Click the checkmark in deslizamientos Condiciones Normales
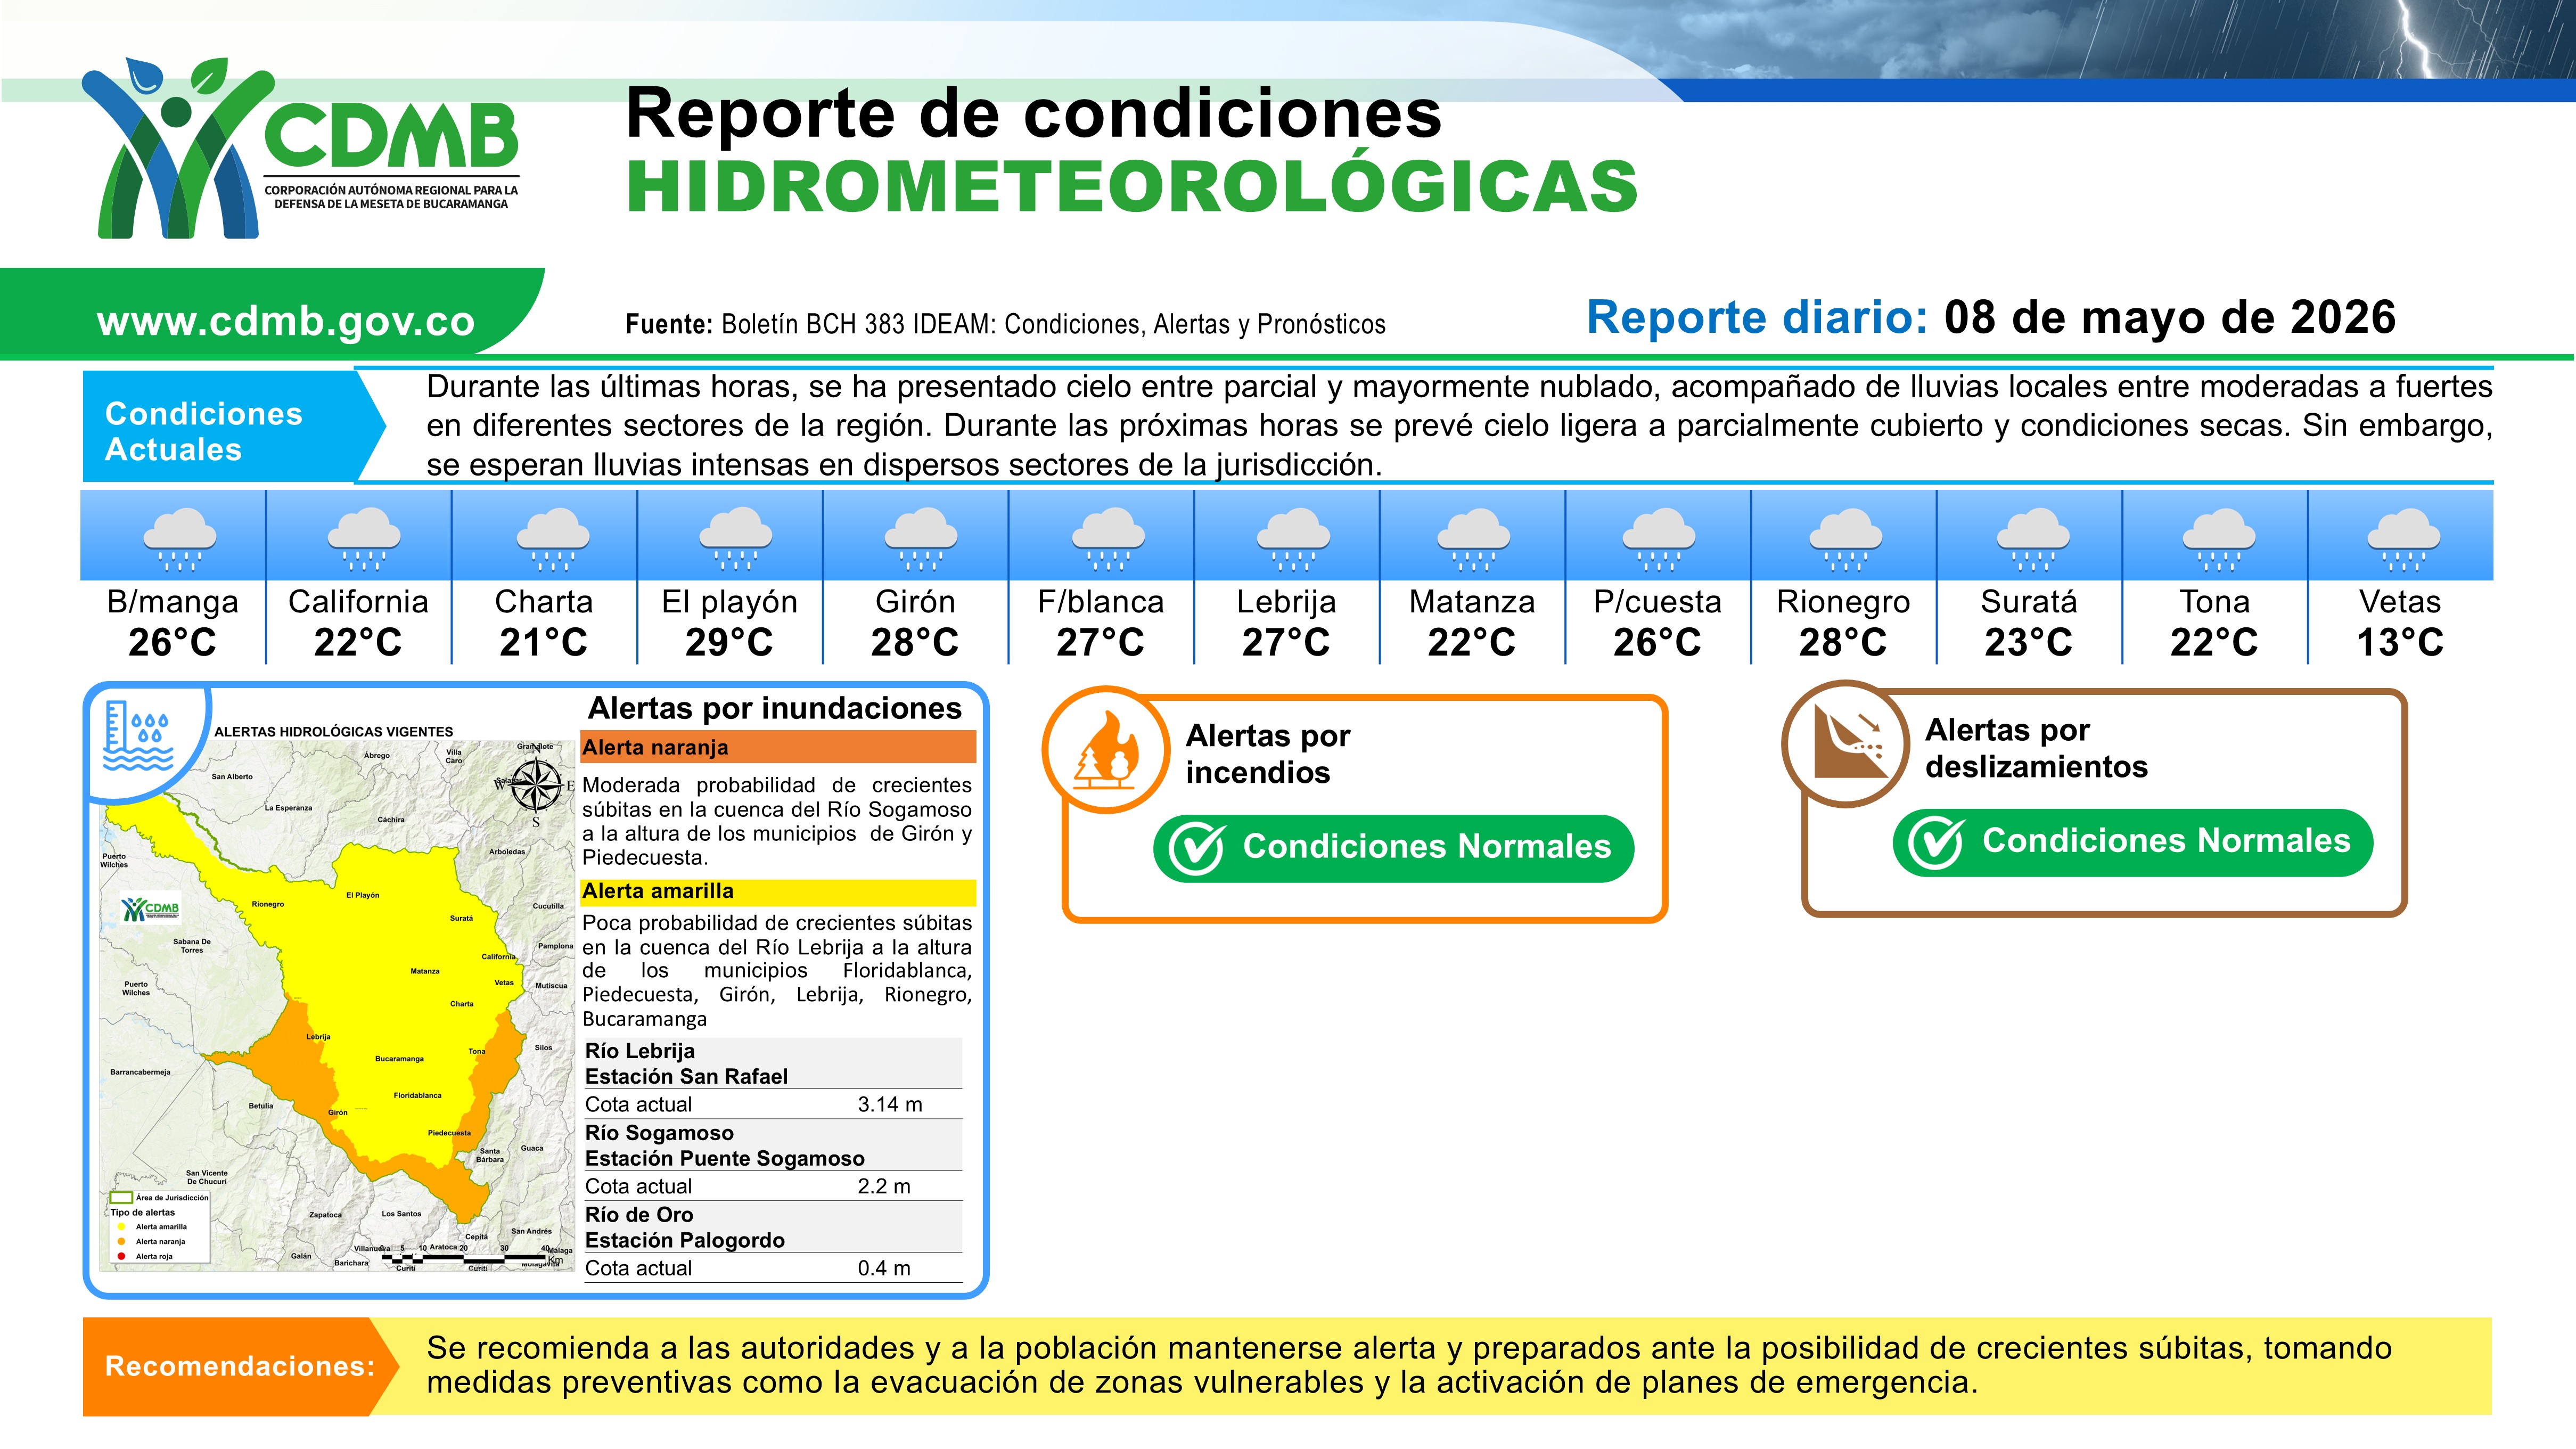This screenshot has height=1449, width=2576. coord(1936,843)
